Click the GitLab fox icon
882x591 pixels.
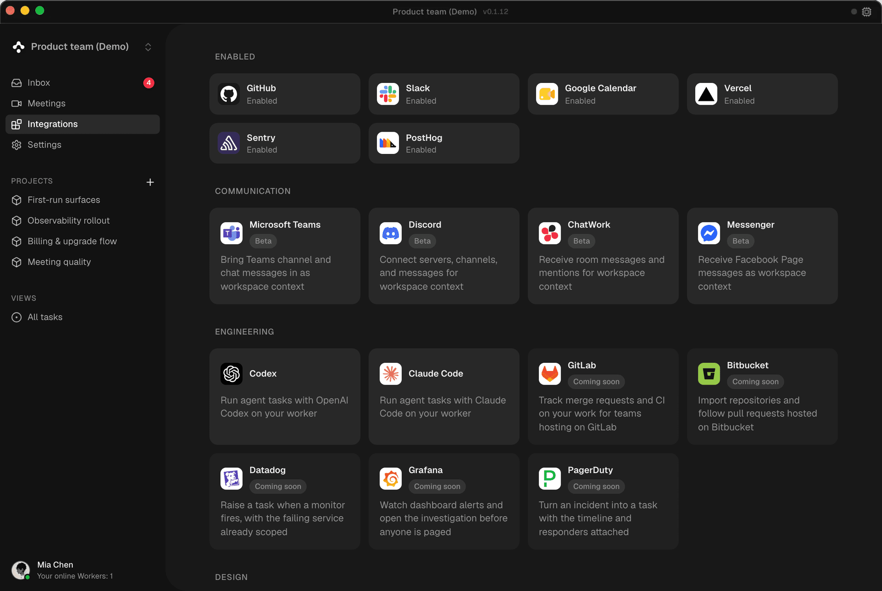point(550,374)
